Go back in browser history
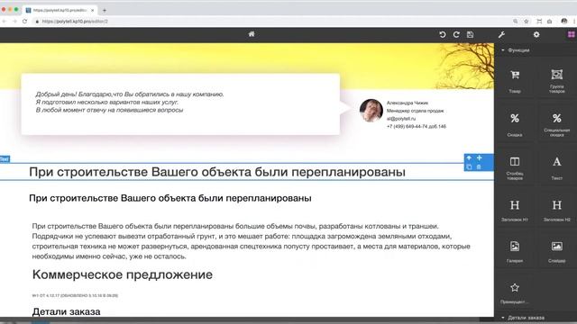 coord(5,22)
